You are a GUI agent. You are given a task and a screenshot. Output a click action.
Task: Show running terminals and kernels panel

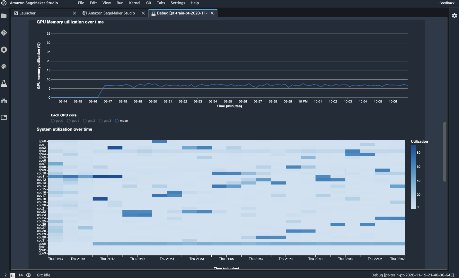pos(4,49)
